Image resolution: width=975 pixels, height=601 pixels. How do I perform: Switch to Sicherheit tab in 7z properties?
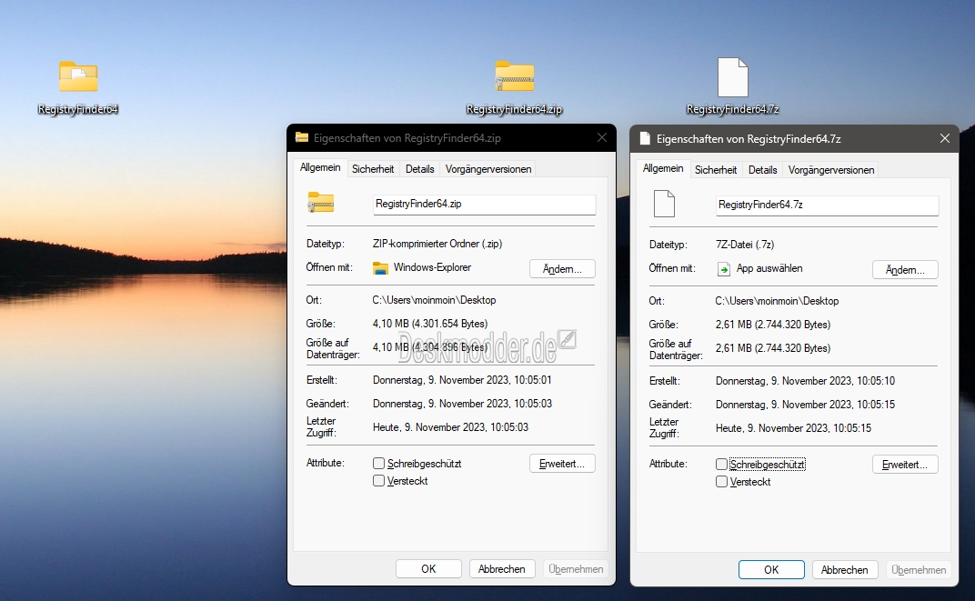tap(716, 170)
